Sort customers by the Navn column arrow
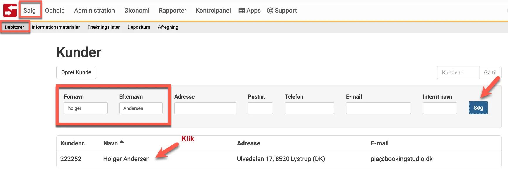The width and height of the screenshot is (508, 173). tap(122, 142)
